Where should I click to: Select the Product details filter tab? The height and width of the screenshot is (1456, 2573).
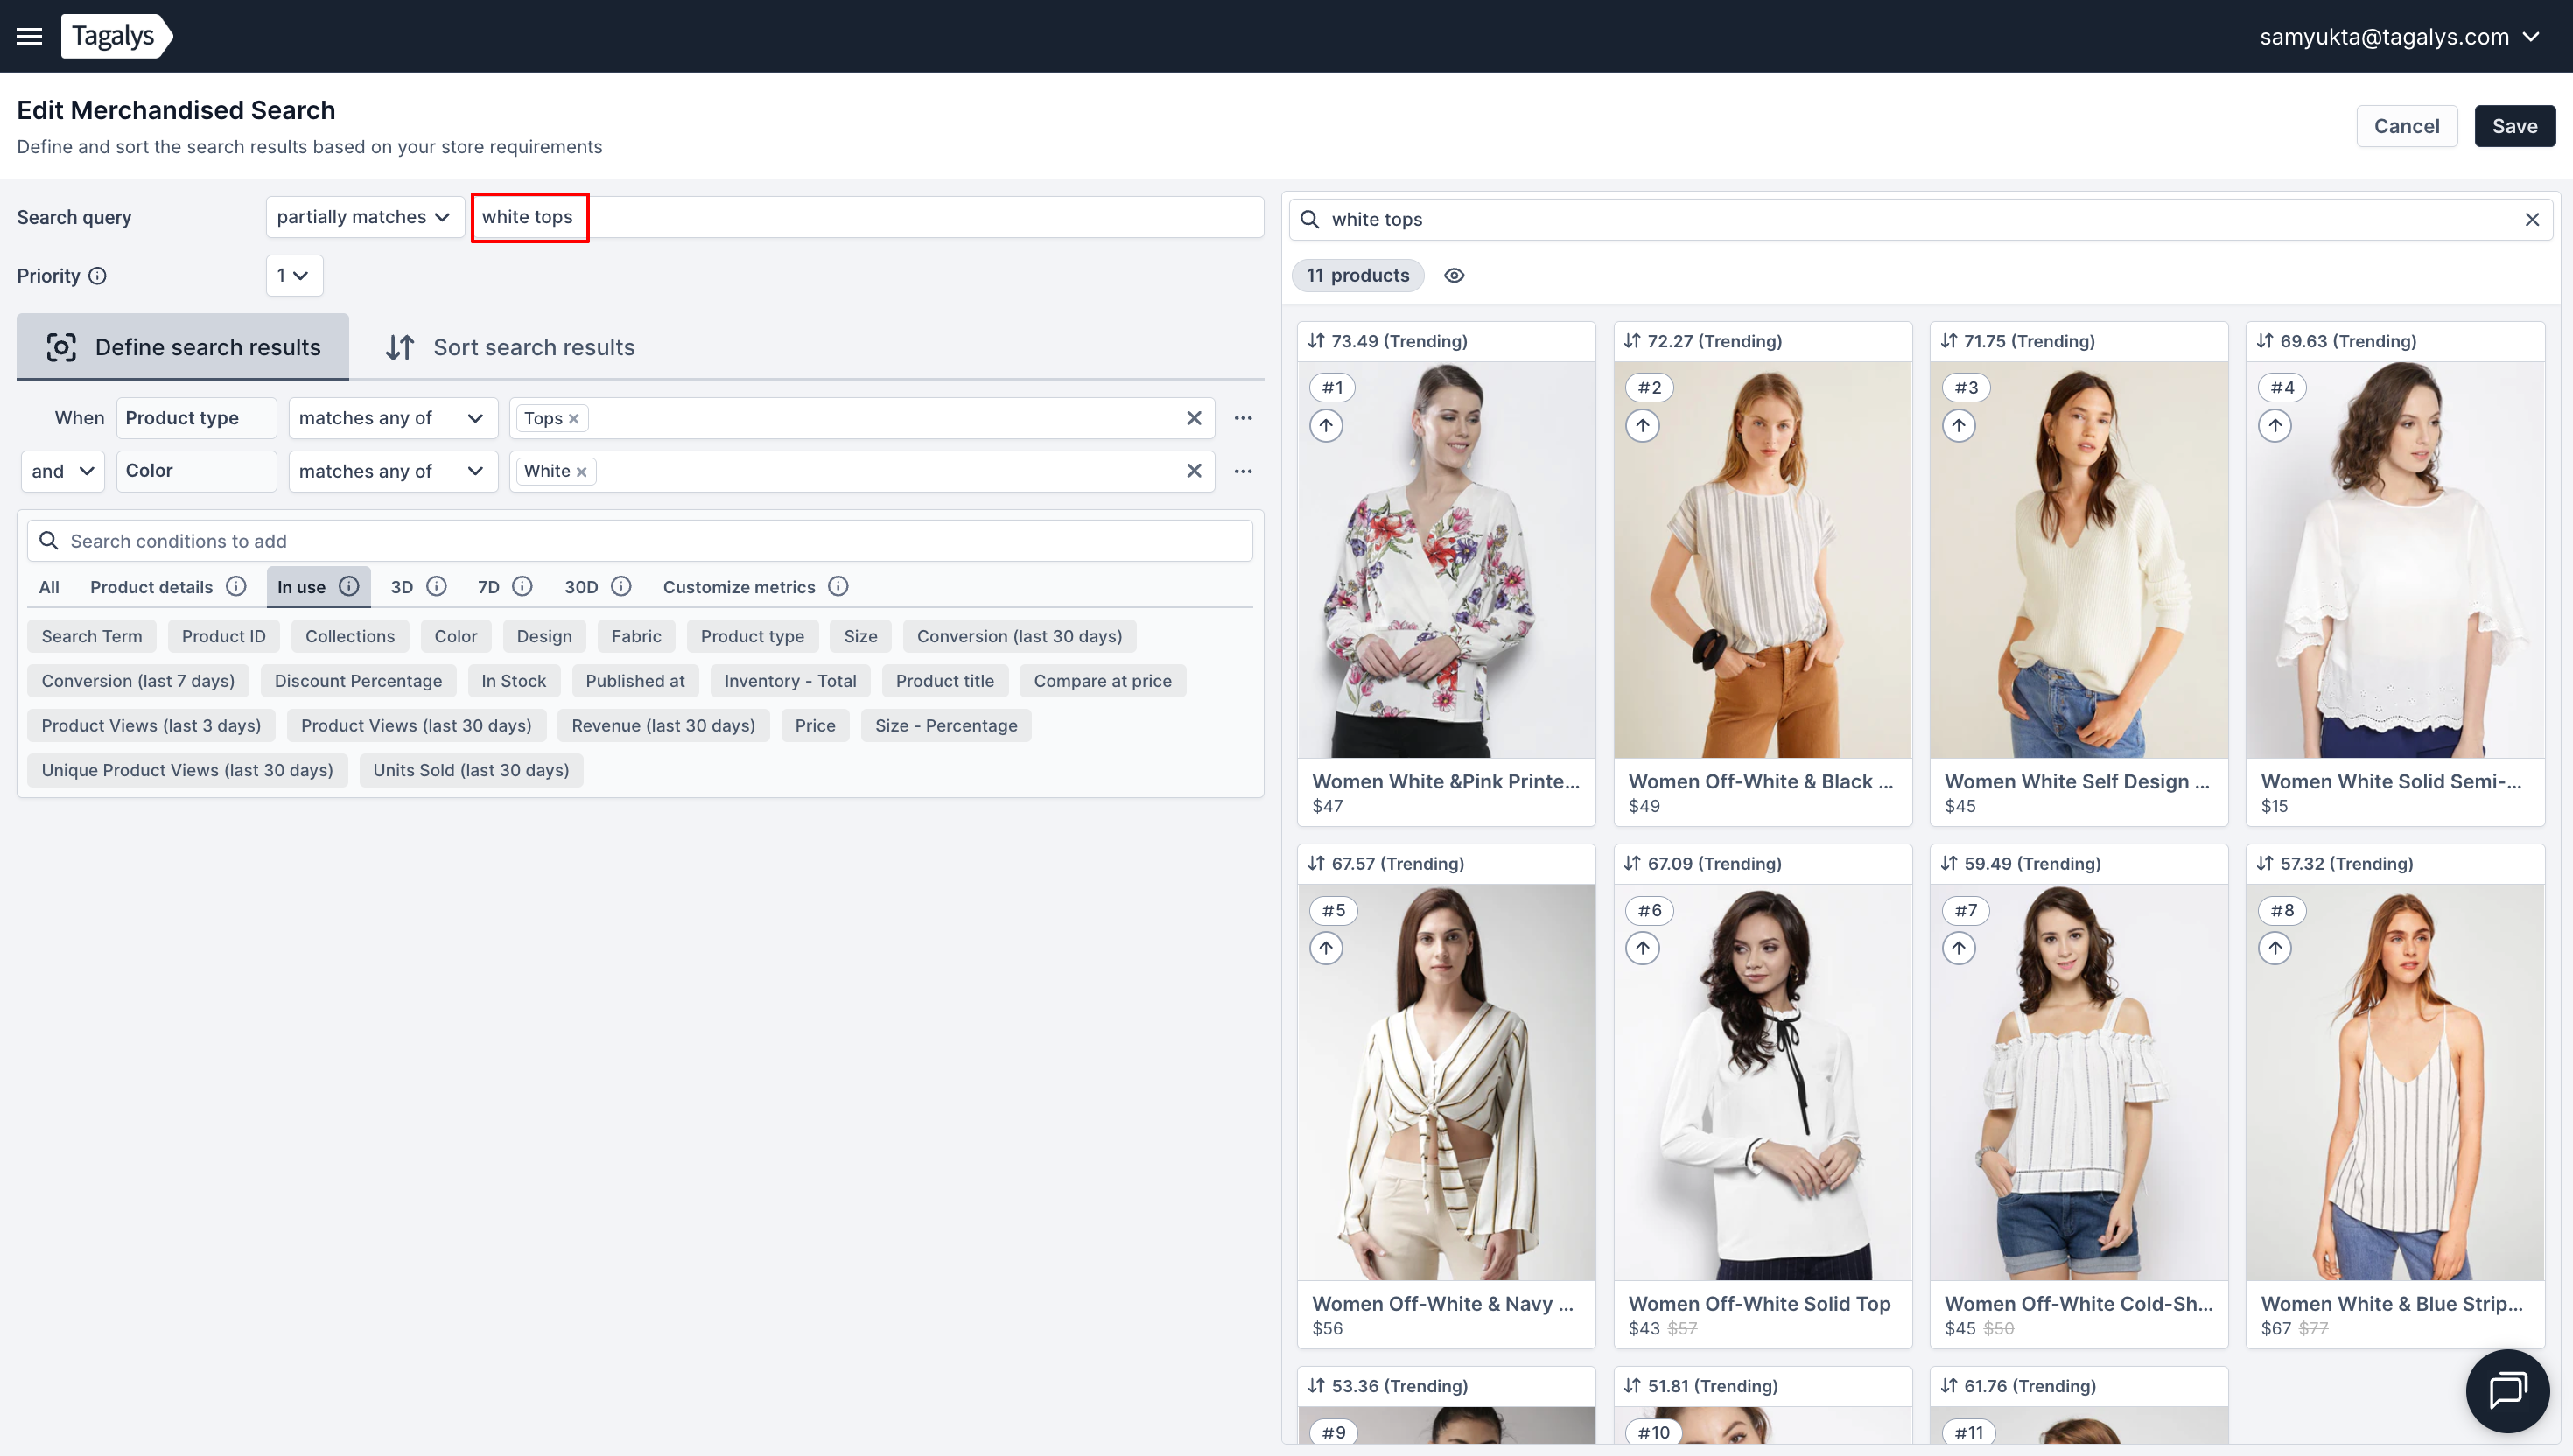pyautogui.click(x=151, y=587)
